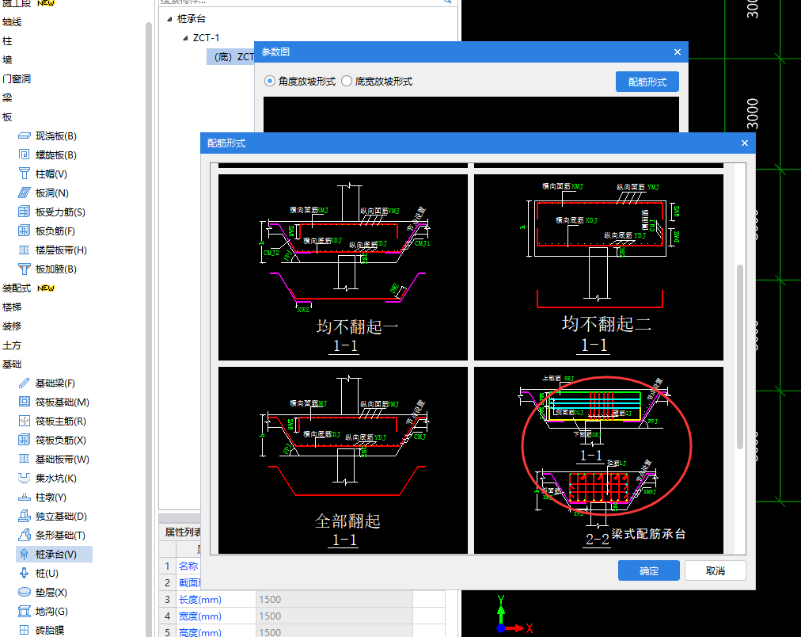
Task: Choose the 均不翻起一 reinforcement thumbnail
Action: tap(343, 267)
